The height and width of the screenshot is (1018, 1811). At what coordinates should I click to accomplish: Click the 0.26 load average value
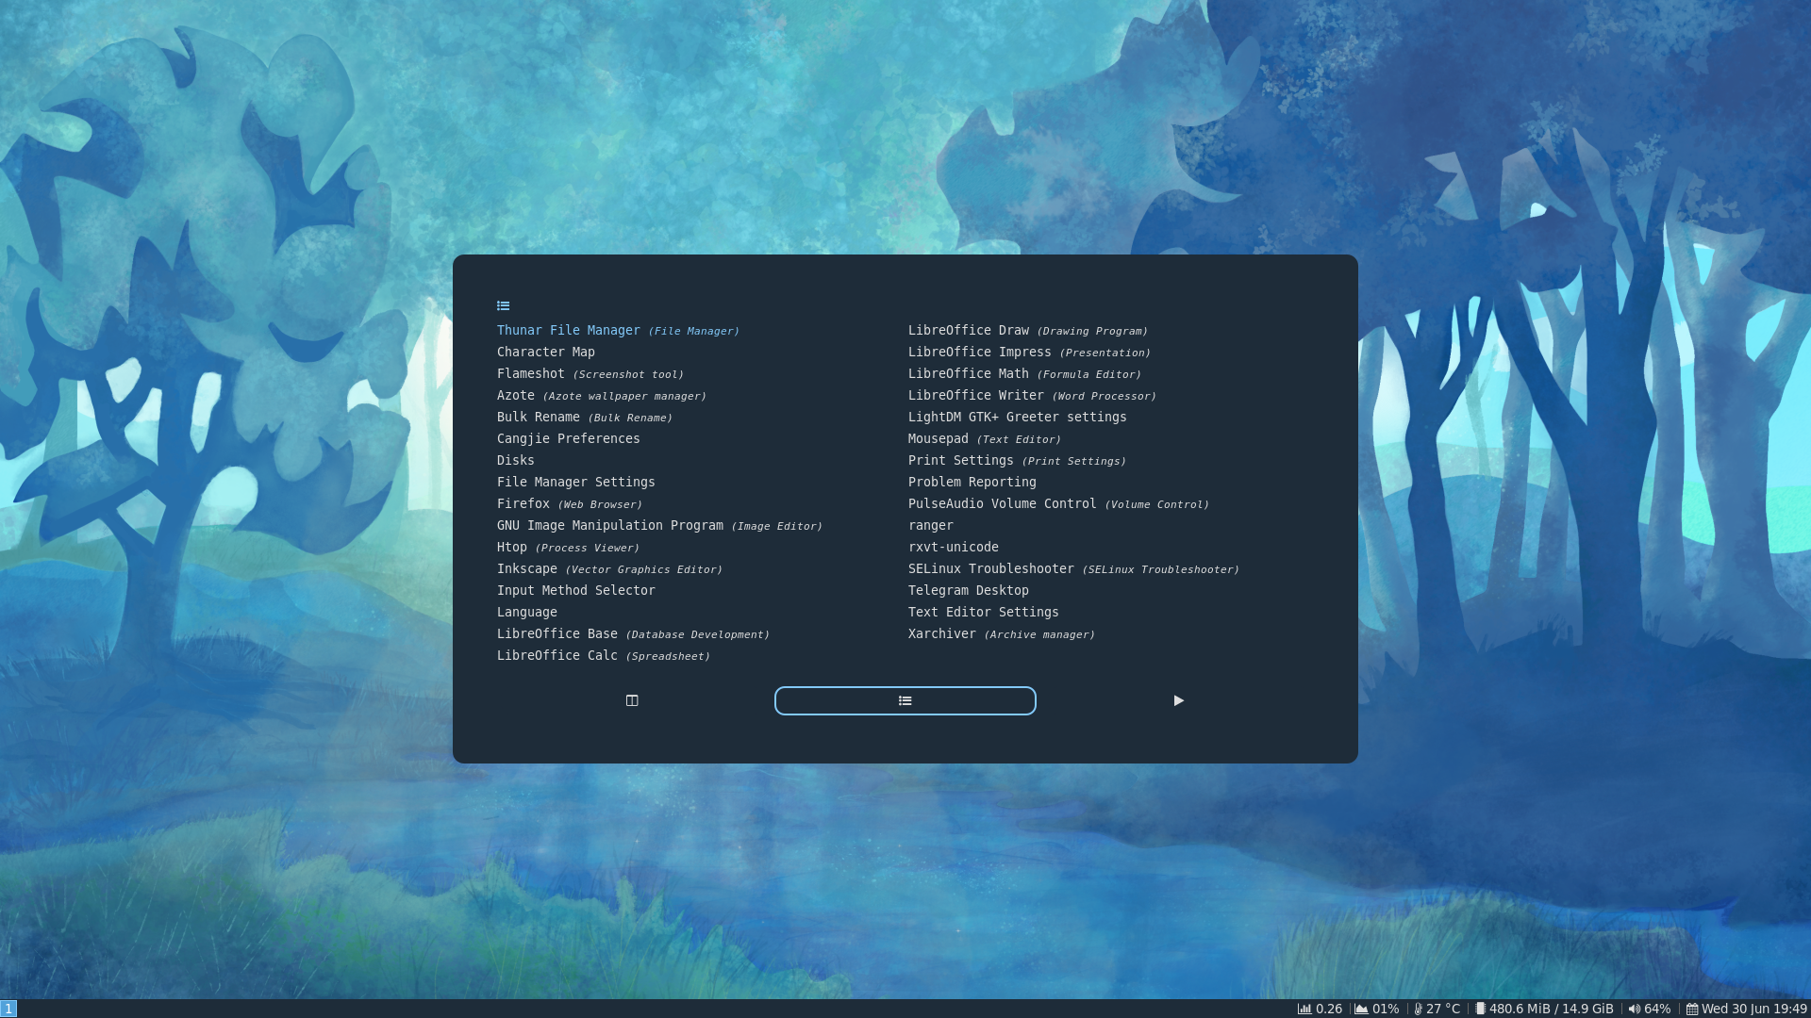coord(1329,1009)
